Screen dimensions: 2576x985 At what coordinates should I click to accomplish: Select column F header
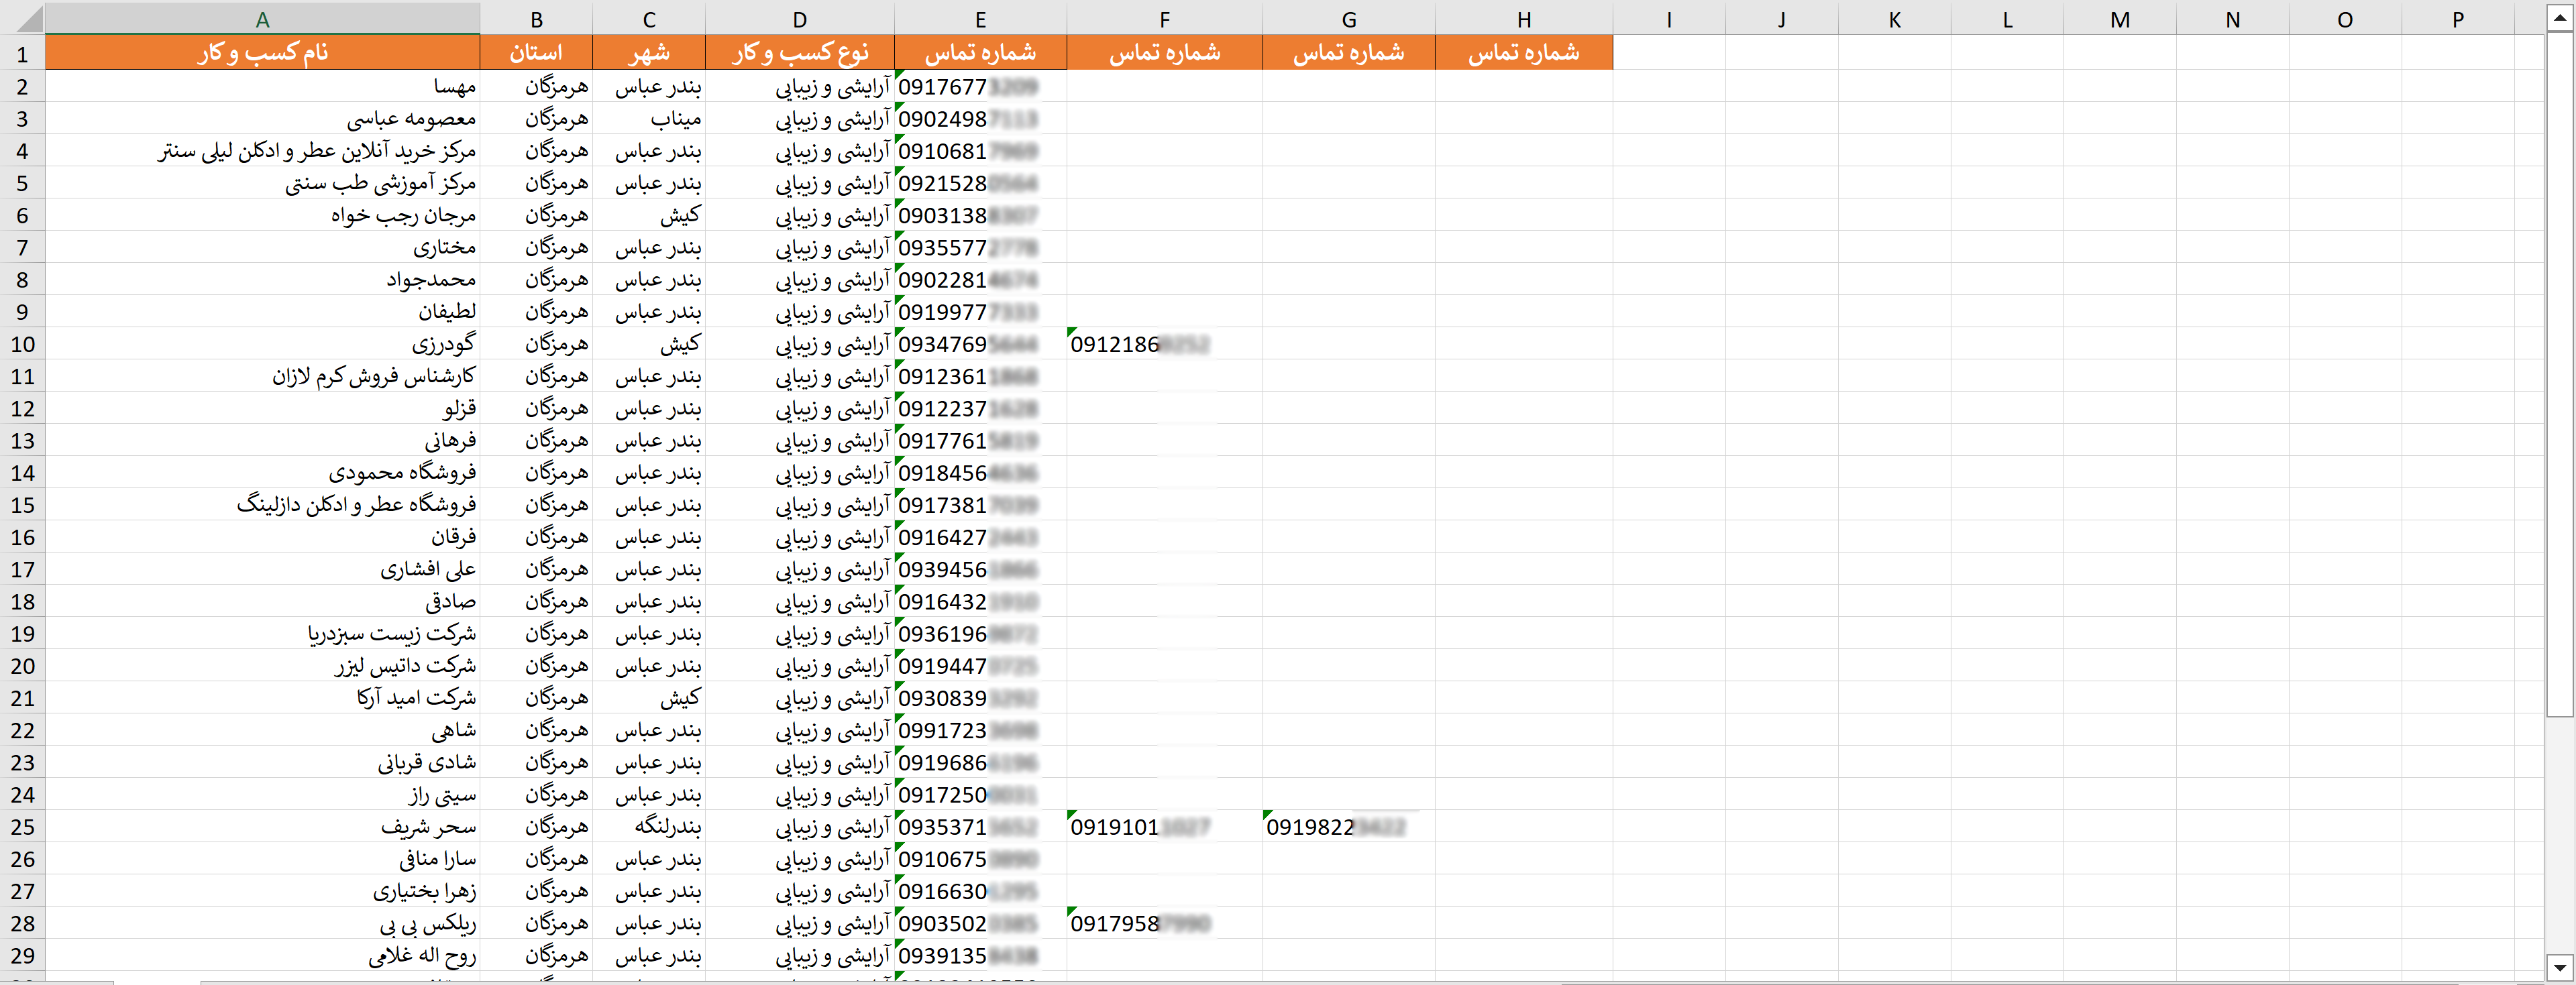[1164, 19]
